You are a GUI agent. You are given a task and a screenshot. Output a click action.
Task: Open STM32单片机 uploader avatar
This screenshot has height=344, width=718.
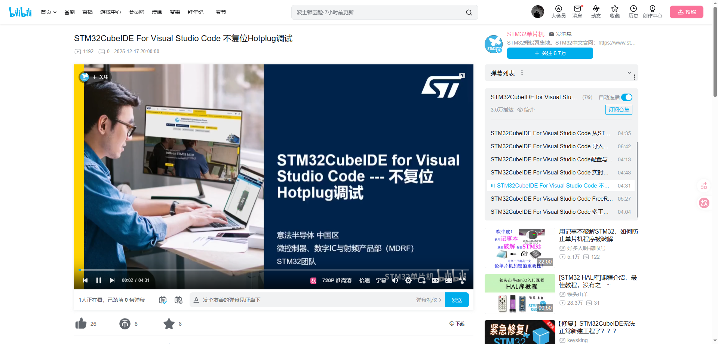pos(494,44)
